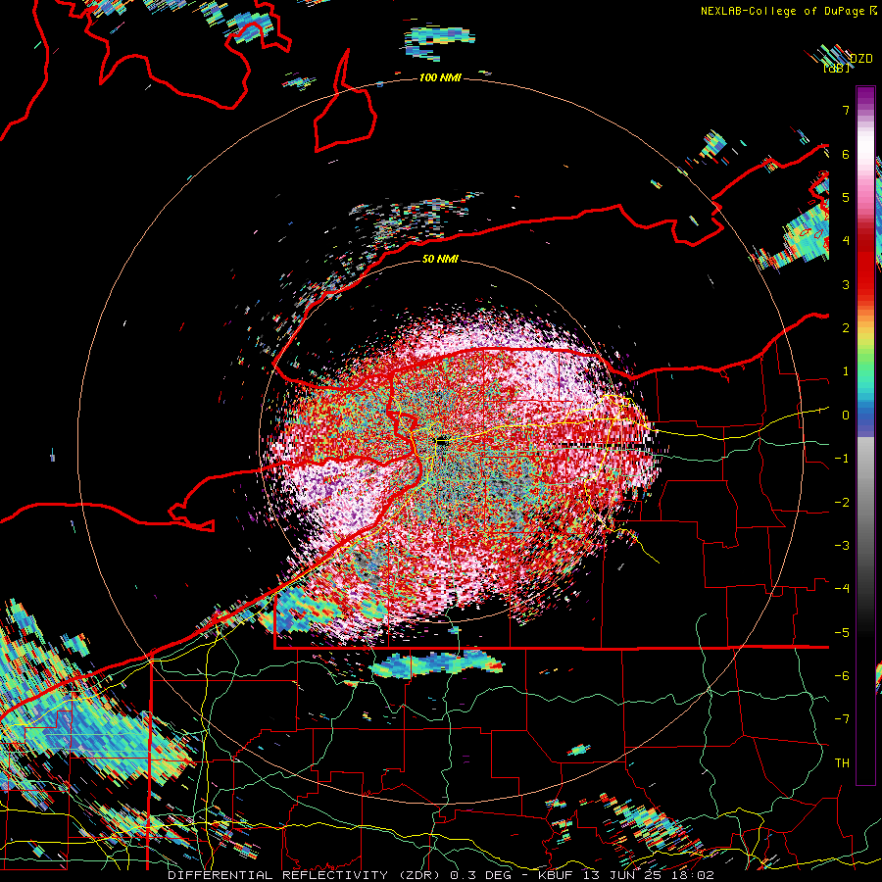Viewport: 882px width, 882px height.
Task: Click the Differential Reflectivity (ZDR) title text
Action: coord(306,875)
